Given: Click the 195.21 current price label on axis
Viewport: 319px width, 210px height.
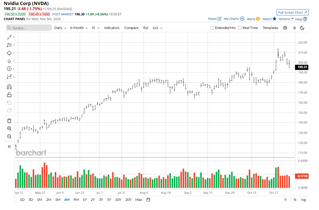Looking at the screenshot, I should point(302,67).
